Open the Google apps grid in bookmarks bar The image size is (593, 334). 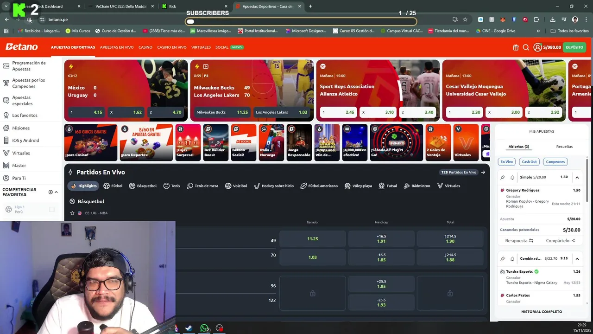point(6,31)
